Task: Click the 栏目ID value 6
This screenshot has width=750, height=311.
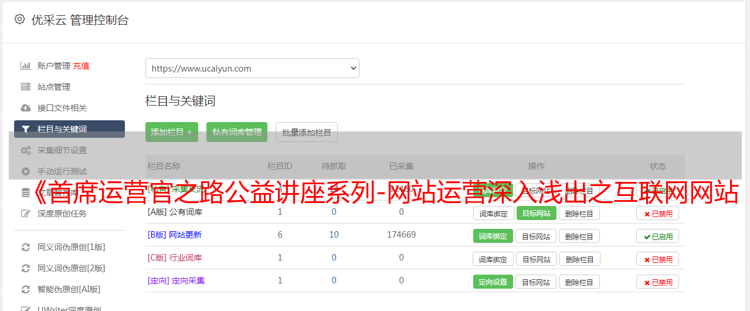Action: pyautogui.click(x=280, y=235)
